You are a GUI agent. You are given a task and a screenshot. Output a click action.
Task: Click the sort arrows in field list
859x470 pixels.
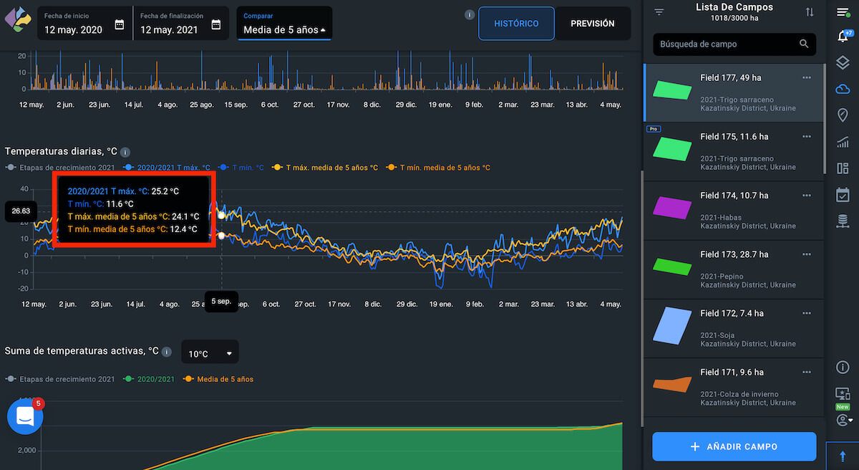point(810,12)
